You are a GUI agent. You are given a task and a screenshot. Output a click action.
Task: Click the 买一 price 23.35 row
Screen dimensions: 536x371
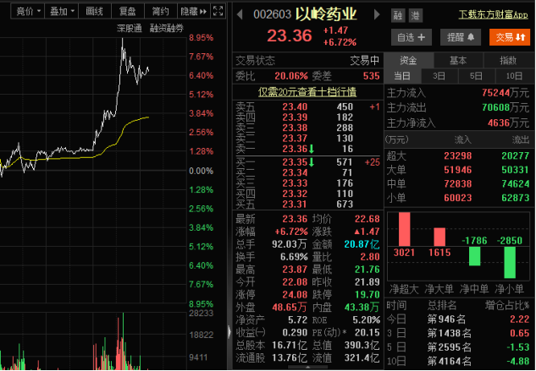click(308, 162)
